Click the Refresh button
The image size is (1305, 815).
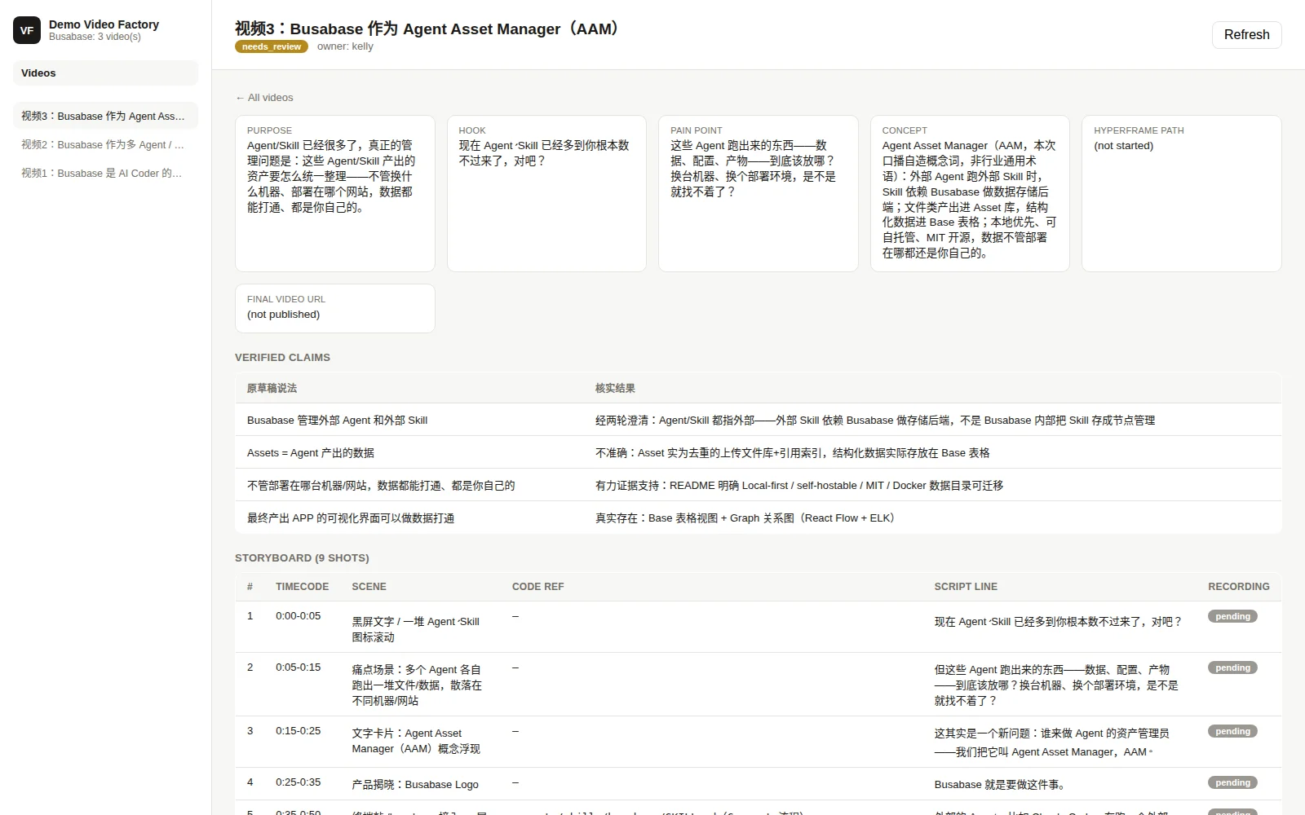(x=1246, y=34)
